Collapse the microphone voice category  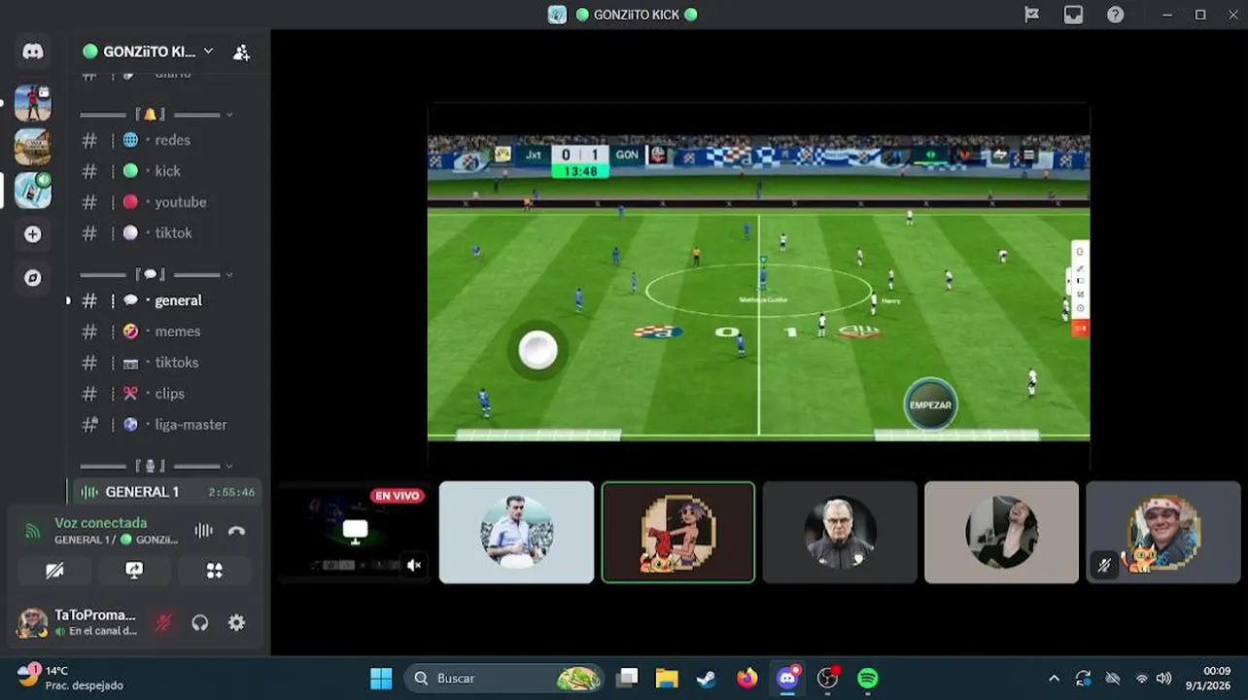pyautogui.click(x=156, y=467)
